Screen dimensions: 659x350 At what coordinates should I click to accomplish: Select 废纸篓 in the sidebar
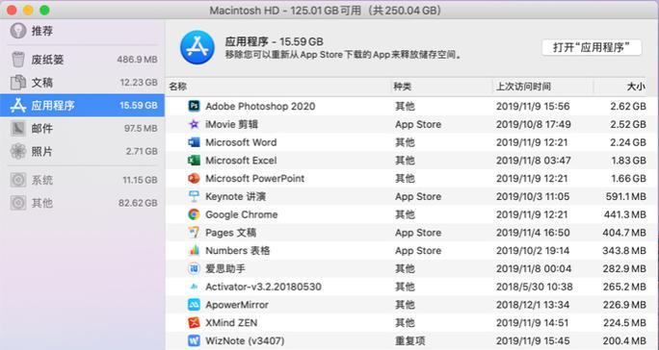(x=83, y=60)
